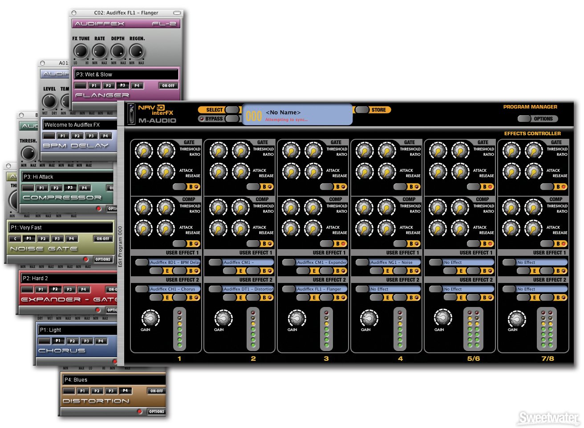The image size is (584, 428).
Task: Open channel 1 User Effect 1 BPM Delay selector
Action: tap(174, 262)
